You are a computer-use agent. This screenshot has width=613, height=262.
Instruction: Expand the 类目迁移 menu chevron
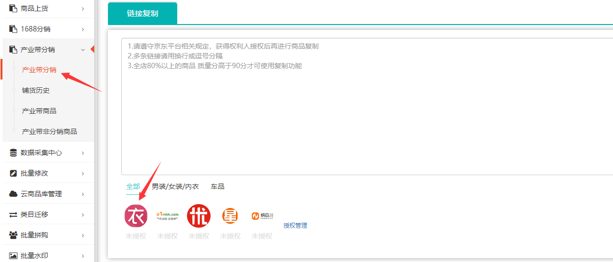pos(83,214)
